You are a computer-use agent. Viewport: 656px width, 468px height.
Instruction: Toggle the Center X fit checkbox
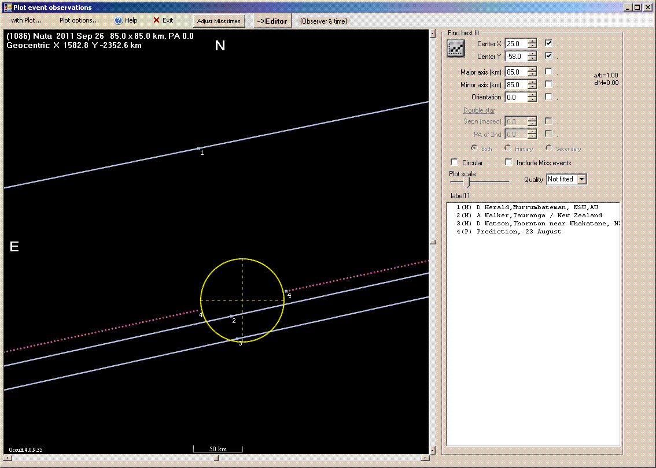coord(548,43)
